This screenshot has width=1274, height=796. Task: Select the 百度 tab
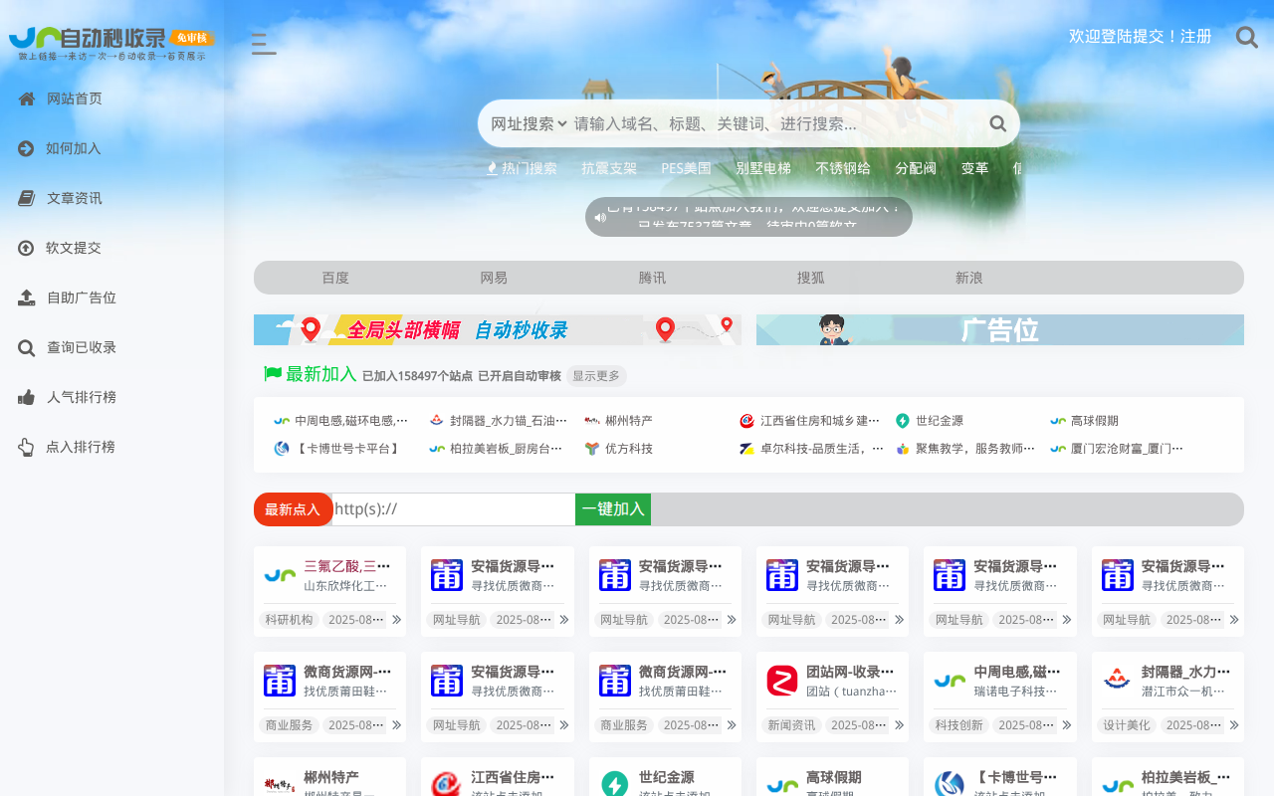click(x=335, y=278)
